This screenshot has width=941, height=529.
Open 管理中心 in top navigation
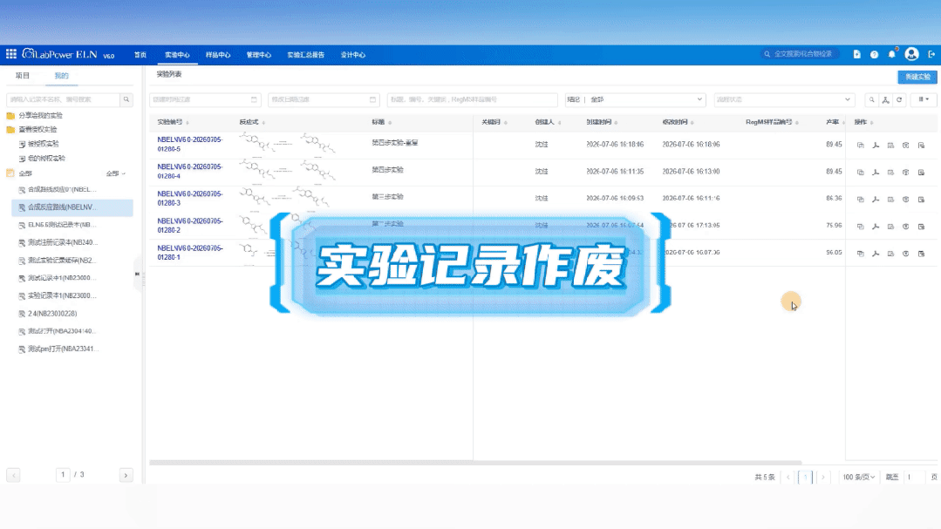tap(259, 55)
